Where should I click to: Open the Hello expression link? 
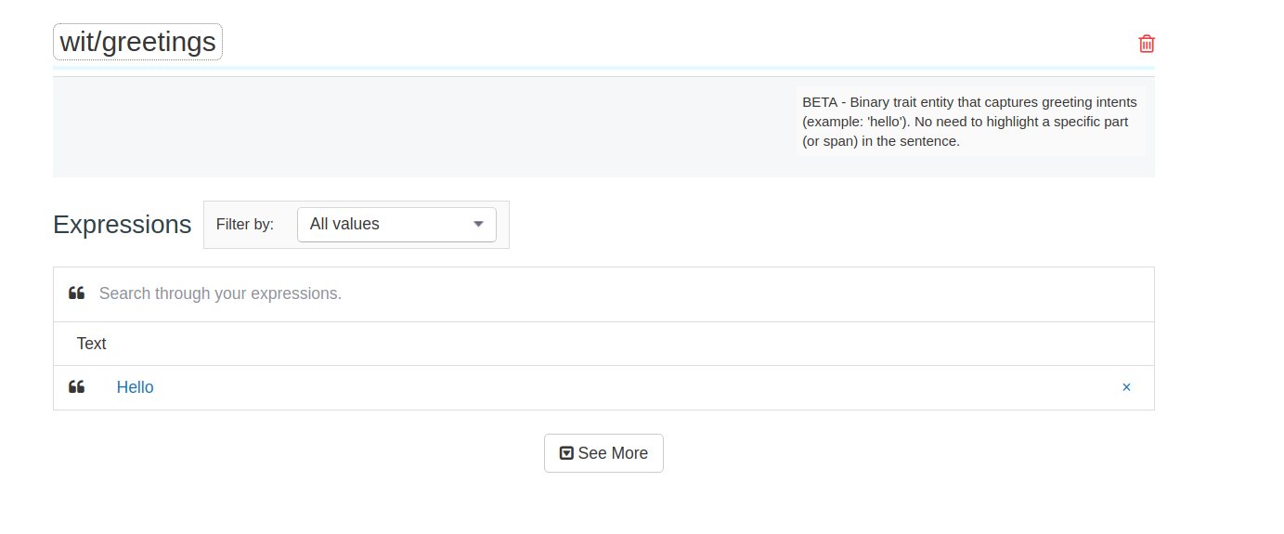(135, 387)
